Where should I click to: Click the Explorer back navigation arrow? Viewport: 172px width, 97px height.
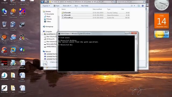pyautogui.click(x=42, y=2)
